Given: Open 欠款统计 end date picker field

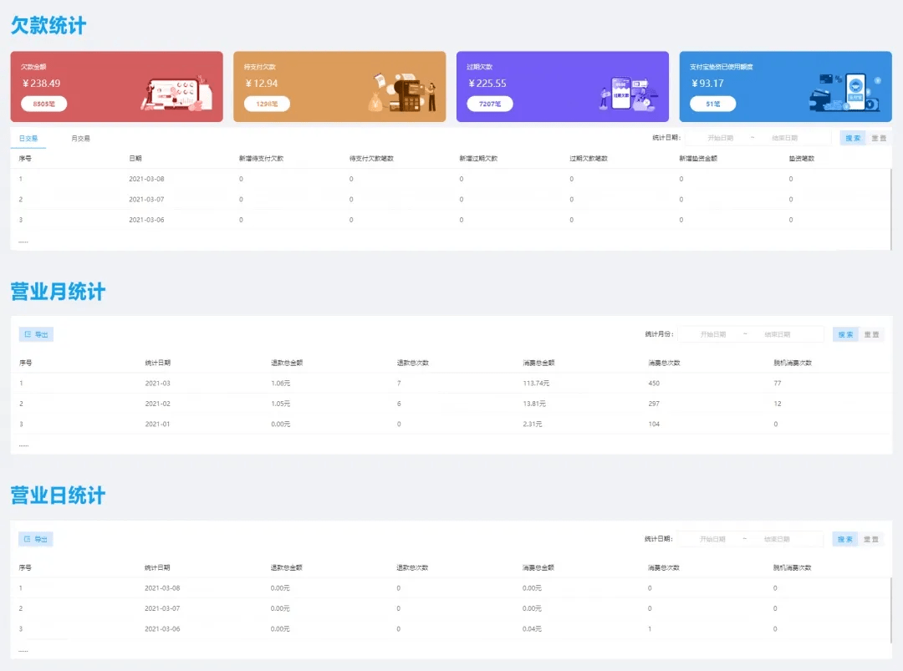Looking at the screenshot, I should 785,138.
